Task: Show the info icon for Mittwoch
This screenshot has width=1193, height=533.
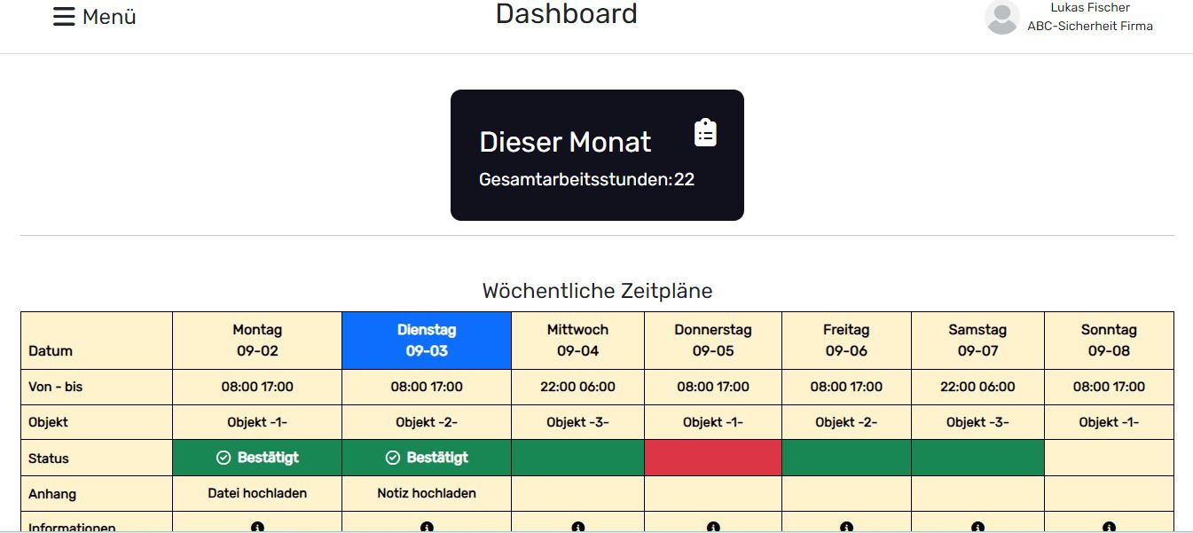Action: point(578,527)
